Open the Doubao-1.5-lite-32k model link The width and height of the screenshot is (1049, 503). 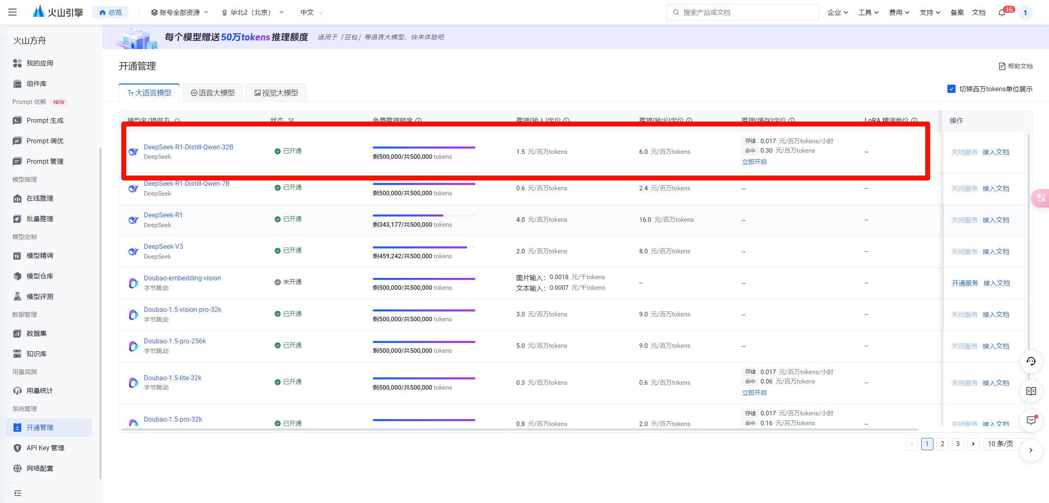tap(173, 378)
